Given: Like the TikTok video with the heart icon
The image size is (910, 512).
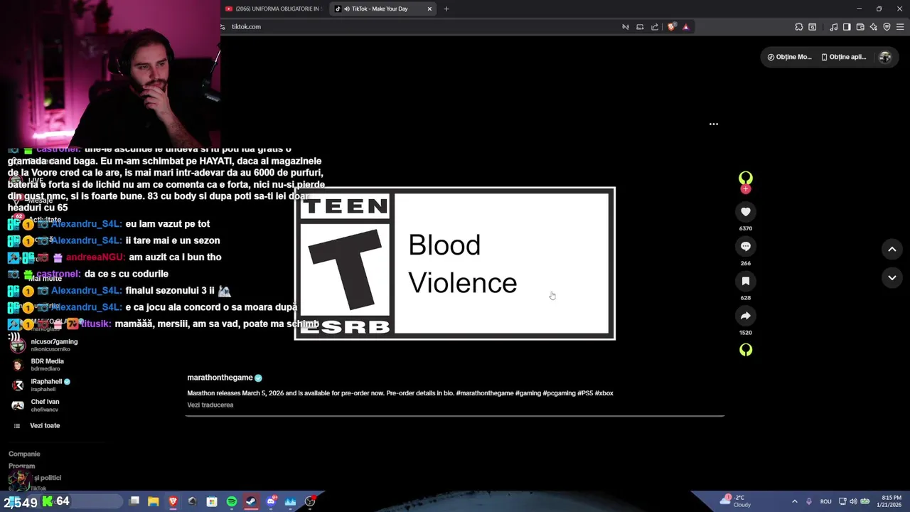Looking at the screenshot, I should (746, 212).
